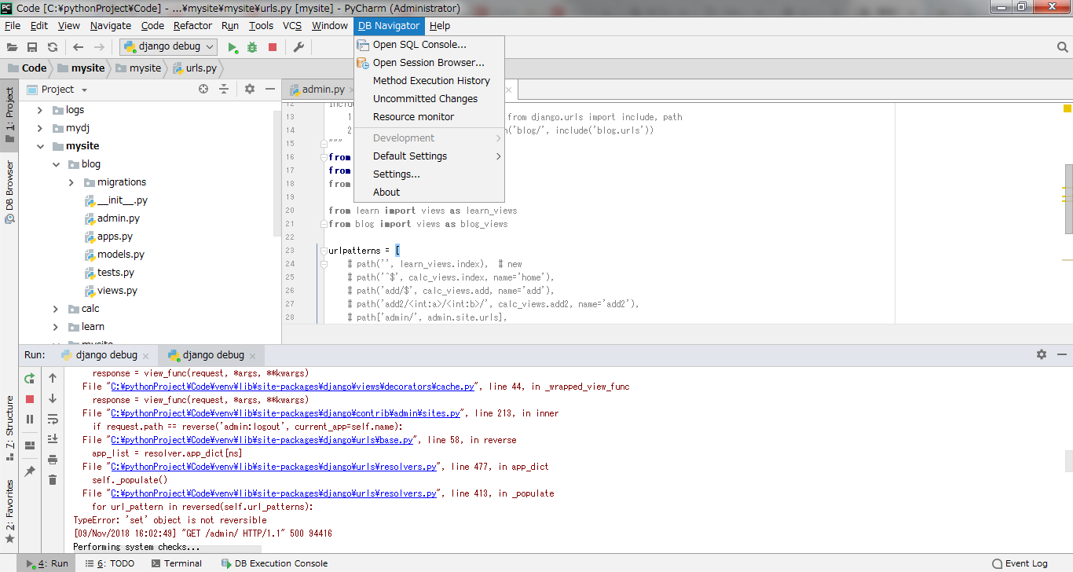Toggle the 2: Favorites tool window
This screenshot has width=1073, height=572.
(x=9, y=511)
